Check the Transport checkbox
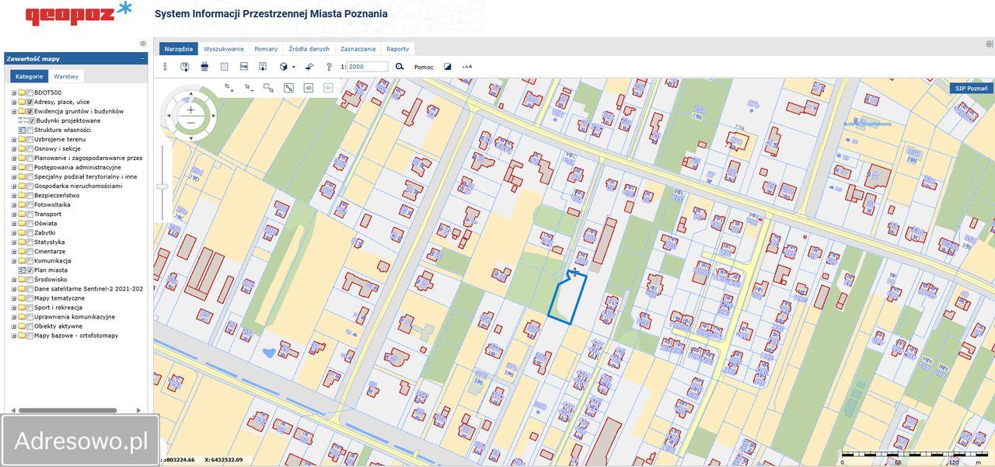This screenshot has width=995, height=467. pos(30,214)
